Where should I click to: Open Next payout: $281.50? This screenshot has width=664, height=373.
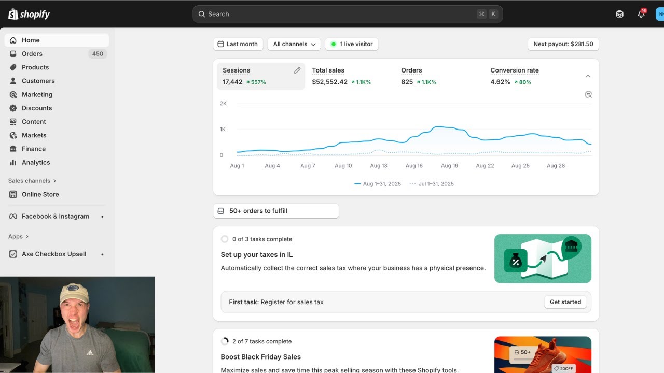tap(563, 44)
